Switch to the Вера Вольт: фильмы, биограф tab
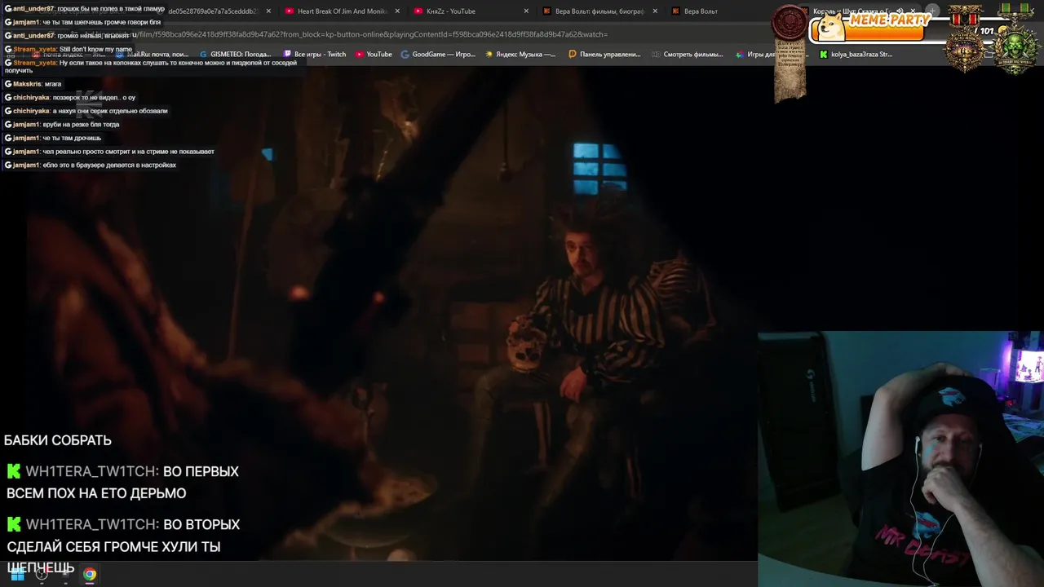The image size is (1044, 587). pos(601,11)
